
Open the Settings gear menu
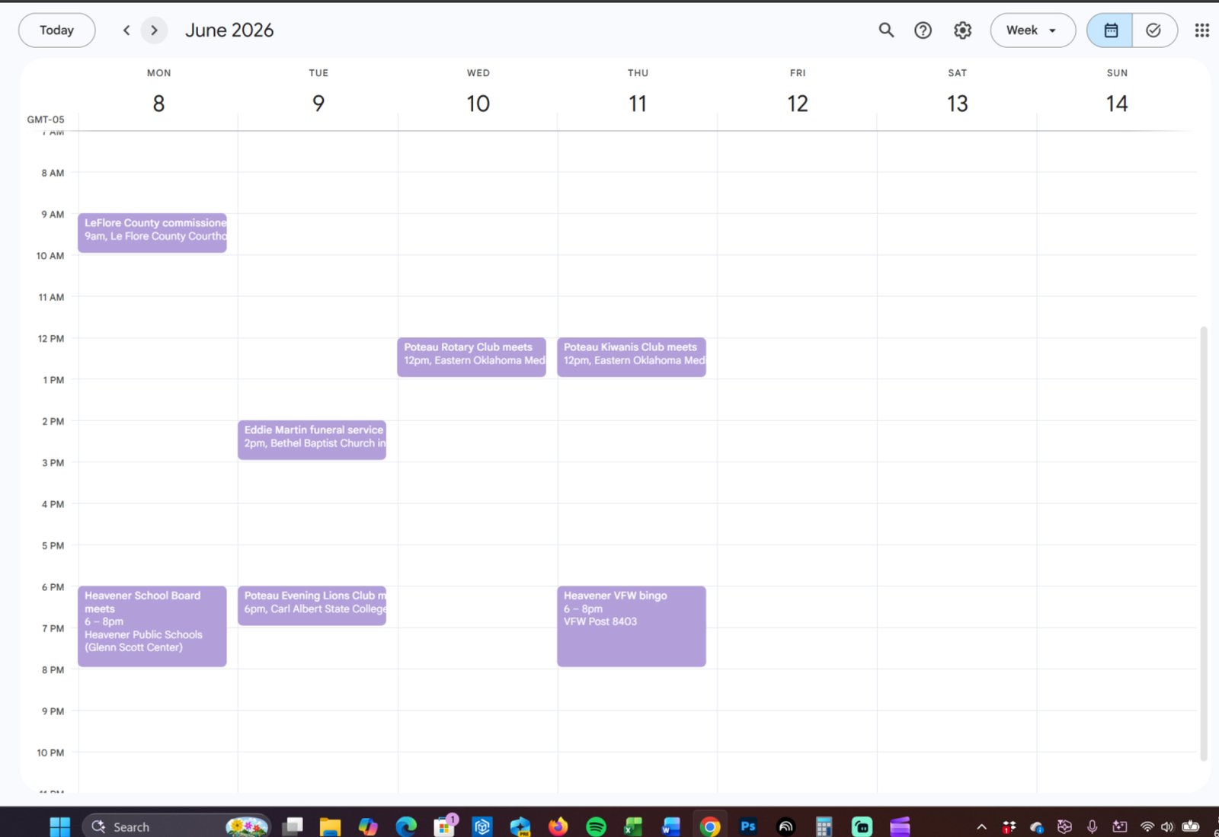click(962, 30)
